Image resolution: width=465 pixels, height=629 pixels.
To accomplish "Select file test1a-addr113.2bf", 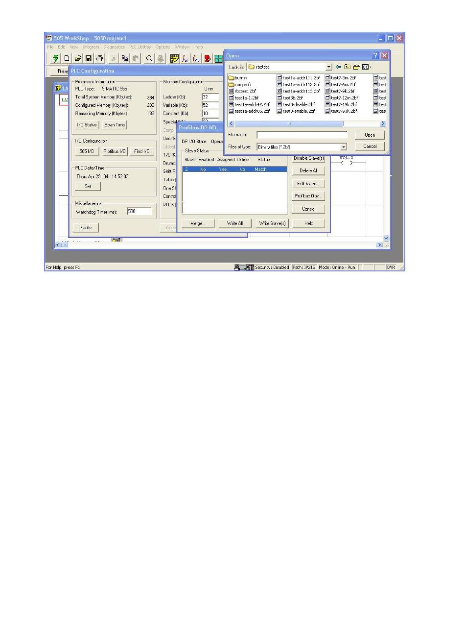I will (299, 91).
